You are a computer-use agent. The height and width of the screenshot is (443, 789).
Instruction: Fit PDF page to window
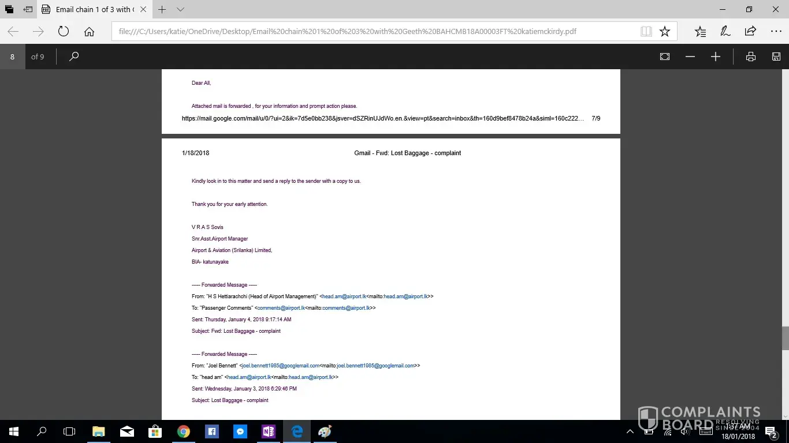click(x=665, y=57)
